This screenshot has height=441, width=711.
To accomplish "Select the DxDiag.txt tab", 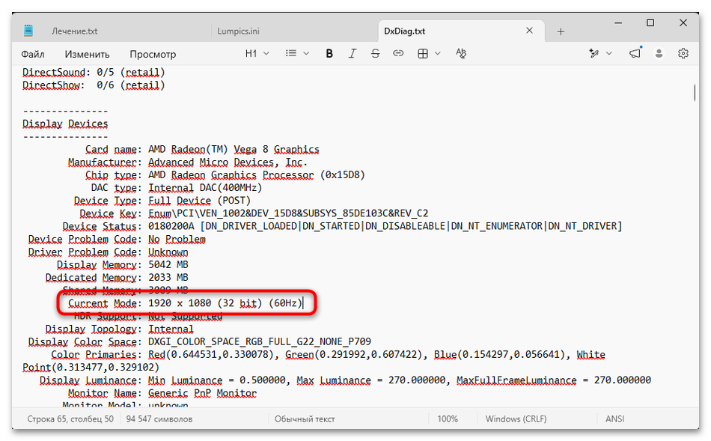I will pyautogui.click(x=404, y=31).
